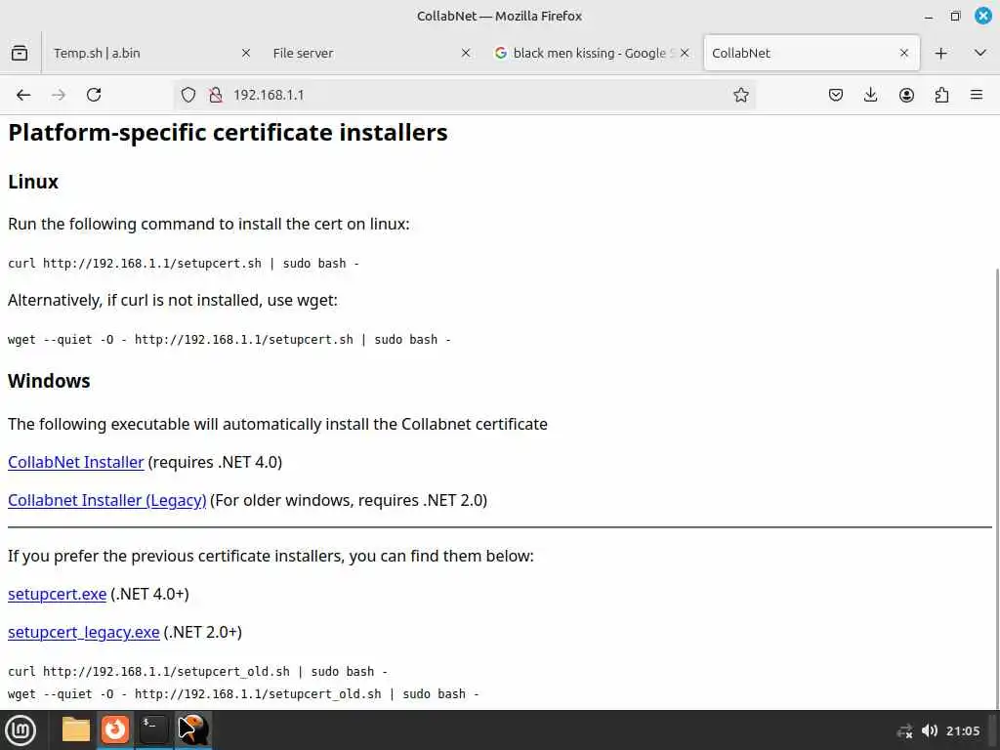Click the insecure connection padlock icon
Image resolution: width=1000 pixels, height=750 pixels.
click(x=216, y=95)
